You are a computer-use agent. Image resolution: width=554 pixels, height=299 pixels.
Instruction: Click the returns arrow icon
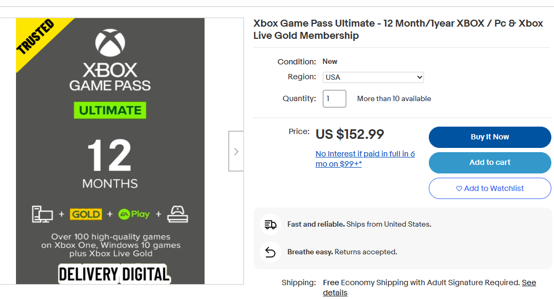coord(271,252)
